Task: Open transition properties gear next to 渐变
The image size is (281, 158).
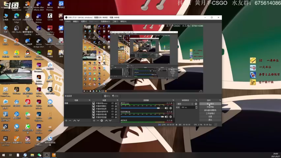Action: [x=196, y=104]
